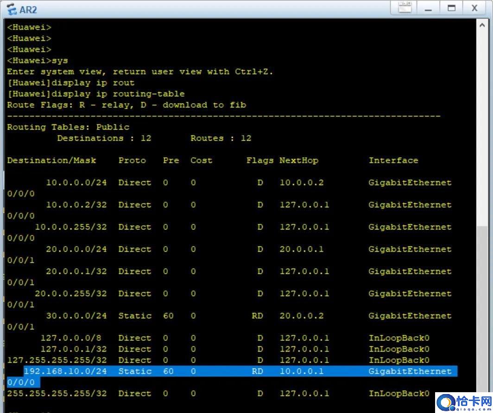The width and height of the screenshot is (493, 413).
Task: Click the 255.255.255.255/32 destination entry
Action: [x=57, y=394]
